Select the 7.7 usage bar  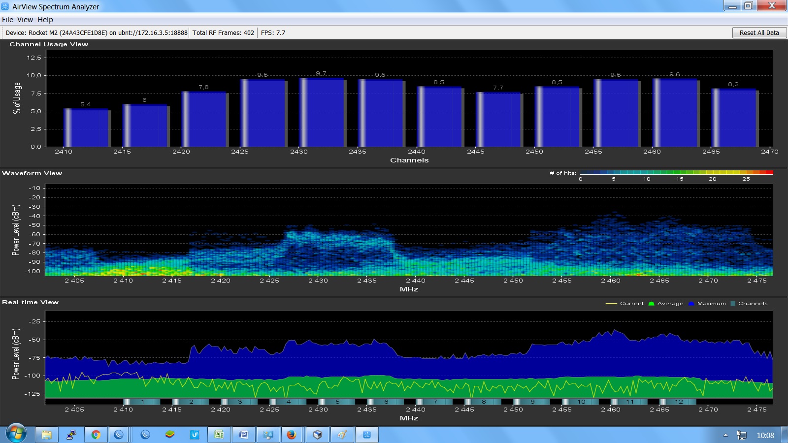[x=499, y=120]
